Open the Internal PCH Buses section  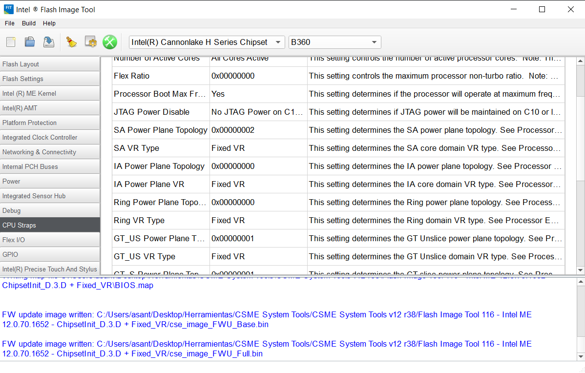tap(50, 167)
